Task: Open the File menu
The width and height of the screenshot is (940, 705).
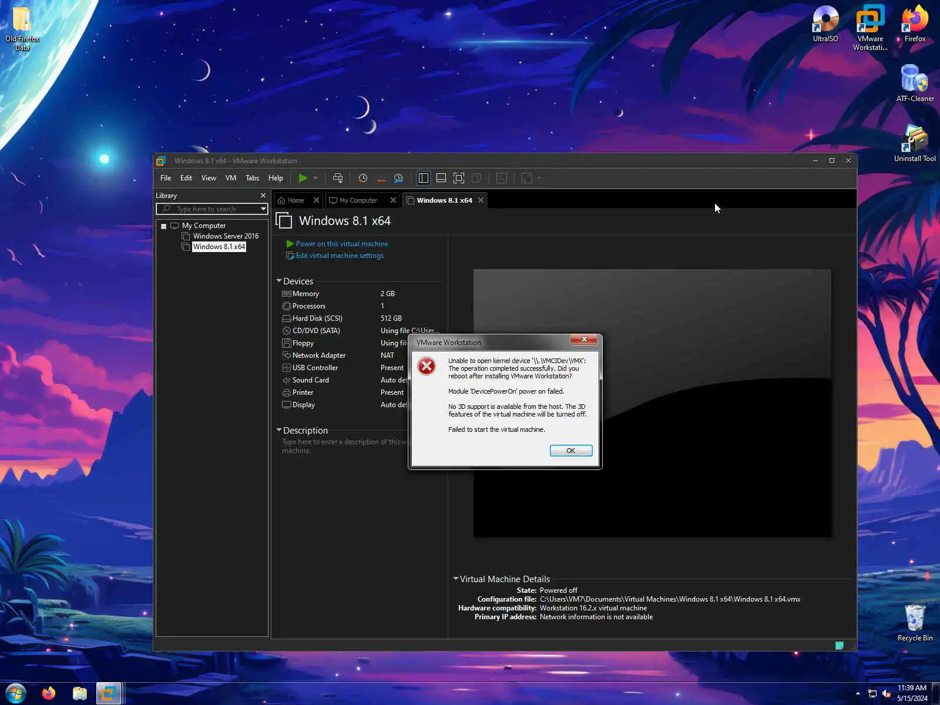Action: pyautogui.click(x=166, y=178)
